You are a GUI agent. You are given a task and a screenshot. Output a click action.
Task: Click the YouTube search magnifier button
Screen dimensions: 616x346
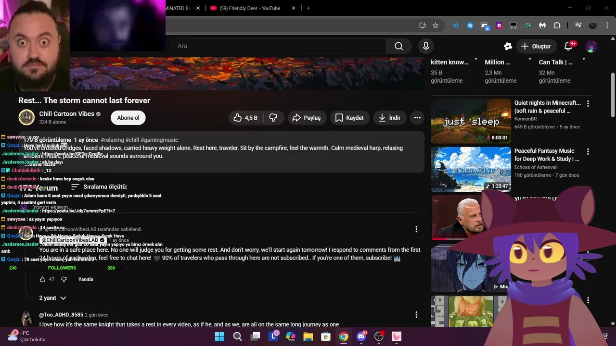point(398,46)
